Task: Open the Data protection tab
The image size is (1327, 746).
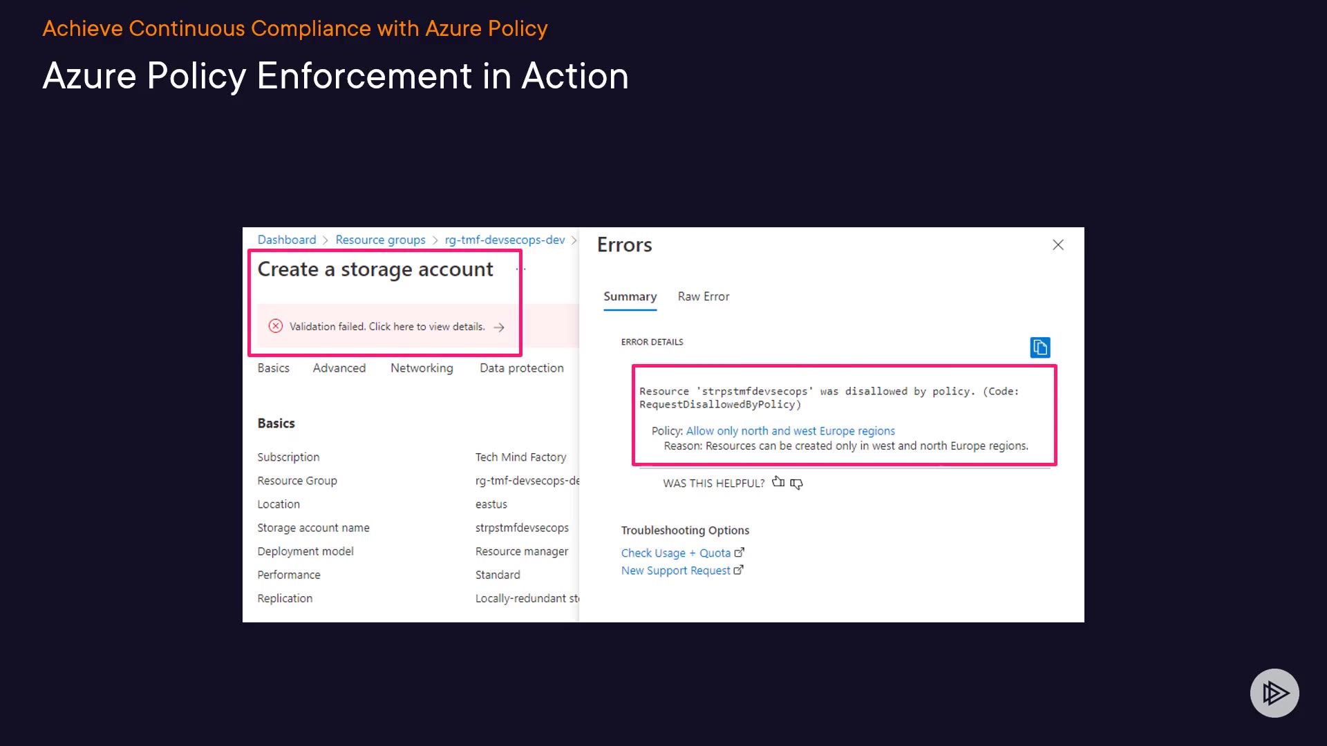Action: coord(521,368)
